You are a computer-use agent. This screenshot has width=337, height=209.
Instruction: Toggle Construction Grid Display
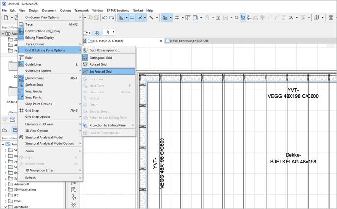(x=50, y=31)
